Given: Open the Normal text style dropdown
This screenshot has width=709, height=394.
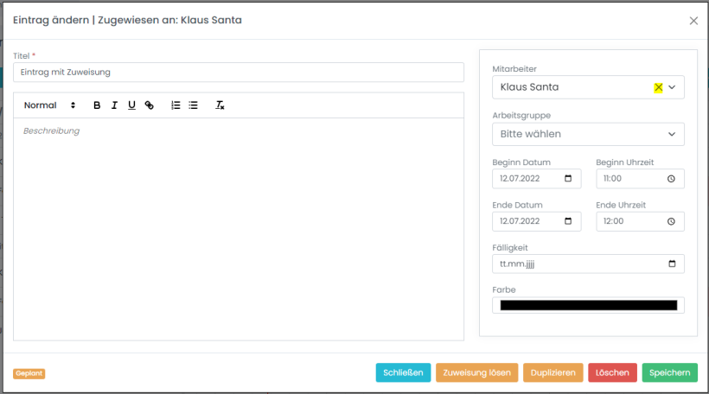Looking at the screenshot, I should (50, 105).
